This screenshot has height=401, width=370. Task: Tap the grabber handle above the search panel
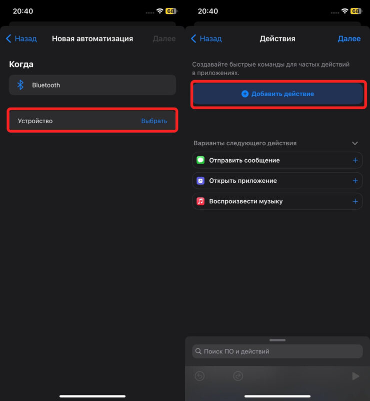pos(277,340)
